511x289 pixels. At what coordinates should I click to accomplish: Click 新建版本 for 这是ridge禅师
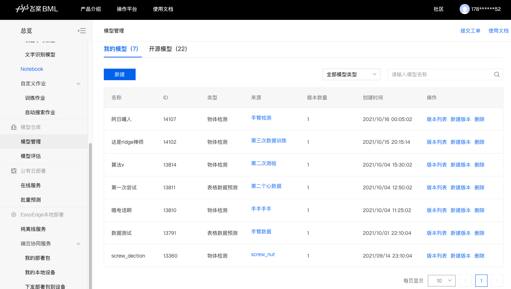click(461, 142)
